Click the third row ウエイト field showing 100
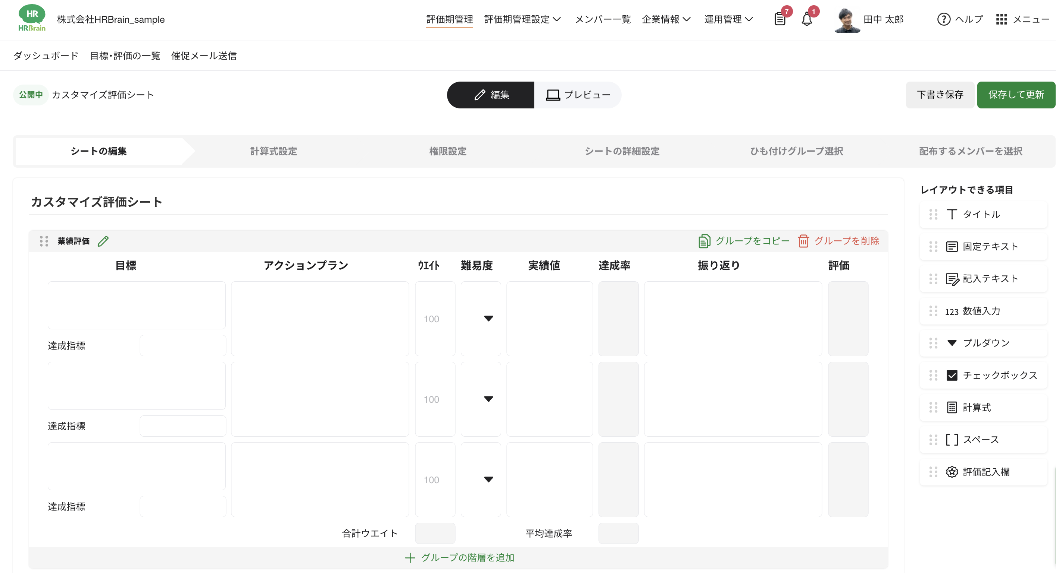Screen dimensions: 1056x573 point(435,480)
